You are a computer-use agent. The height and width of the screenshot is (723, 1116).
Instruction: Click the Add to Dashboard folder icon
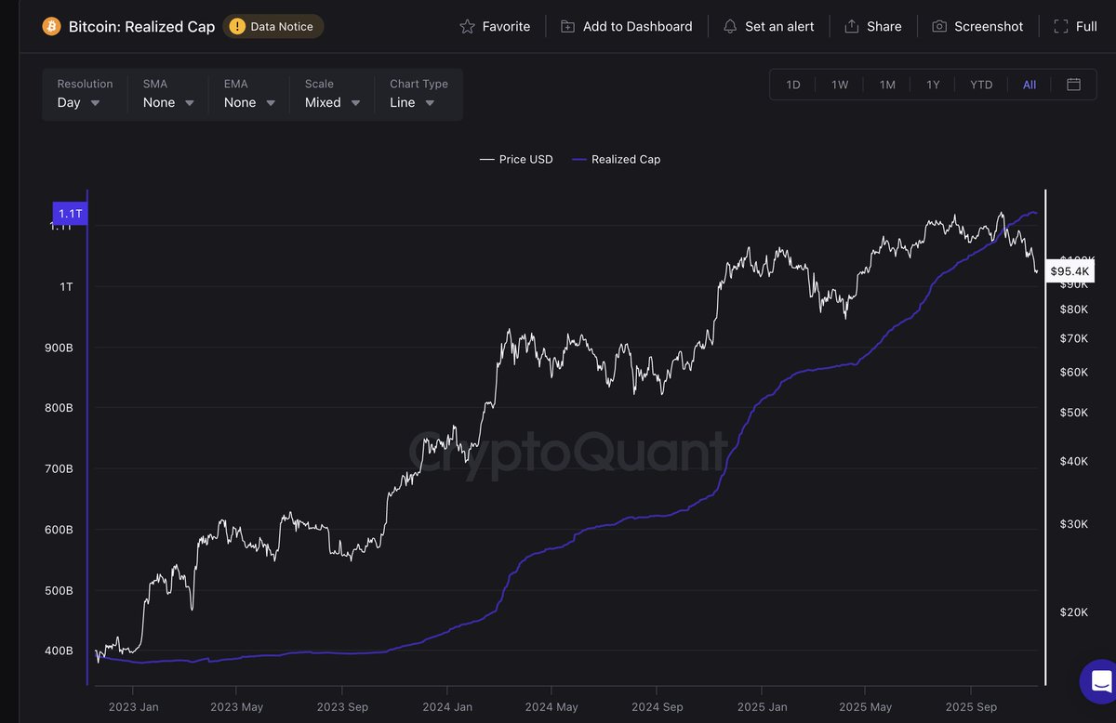click(567, 26)
